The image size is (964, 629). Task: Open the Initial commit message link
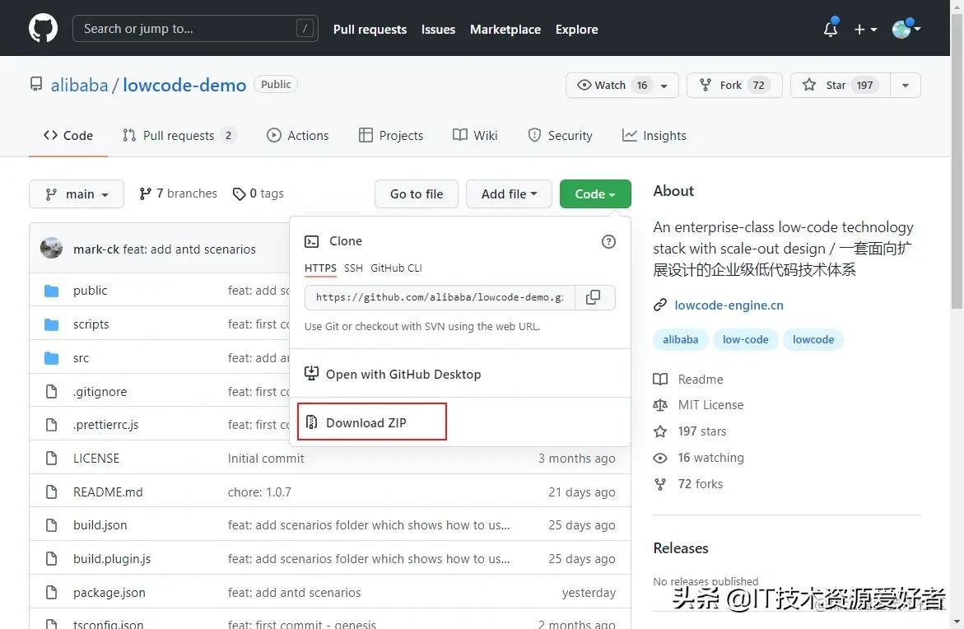[x=266, y=458]
